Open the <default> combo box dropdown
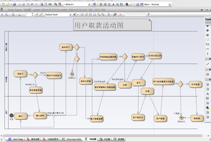The width and height of the screenshot is (211, 142). (89, 5)
